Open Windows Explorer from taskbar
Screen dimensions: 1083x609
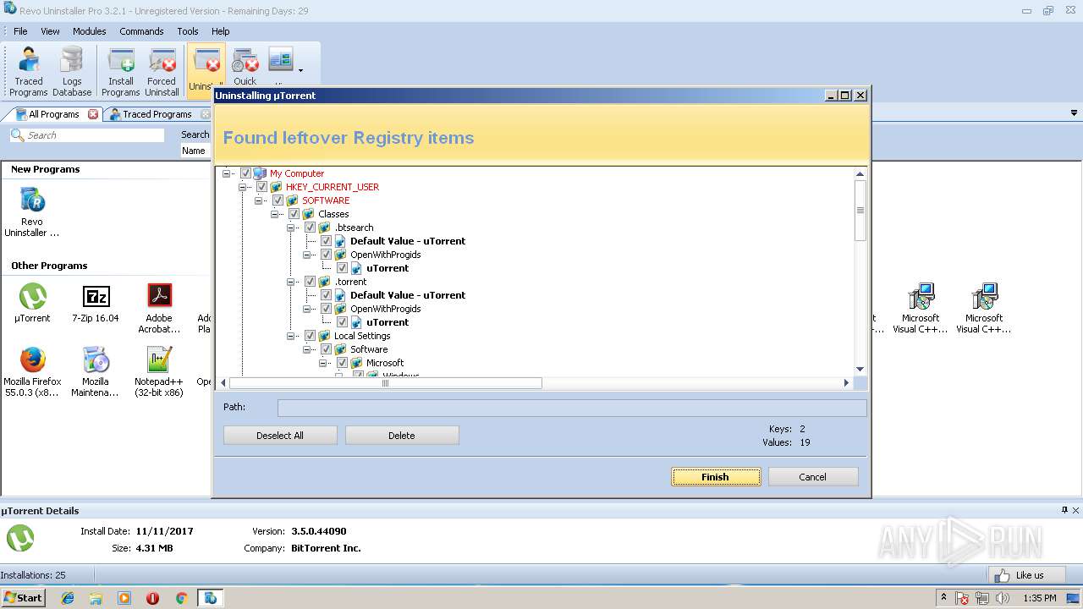[x=96, y=598]
